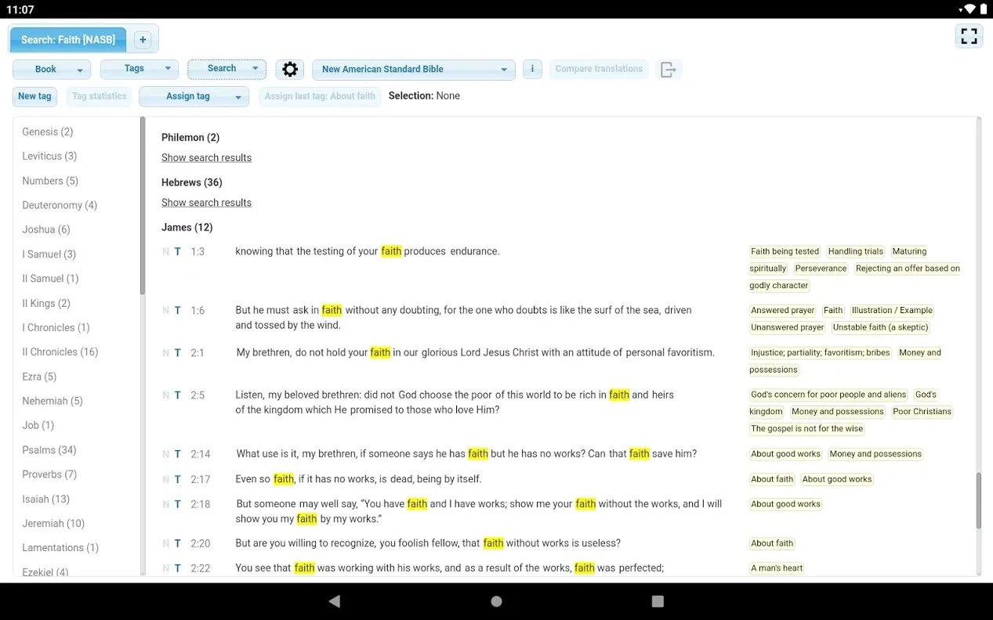Screen dimensions: 993x620
Task: Select Deuteronomy (4) in the book list
Action: click(x=60, y=205)
